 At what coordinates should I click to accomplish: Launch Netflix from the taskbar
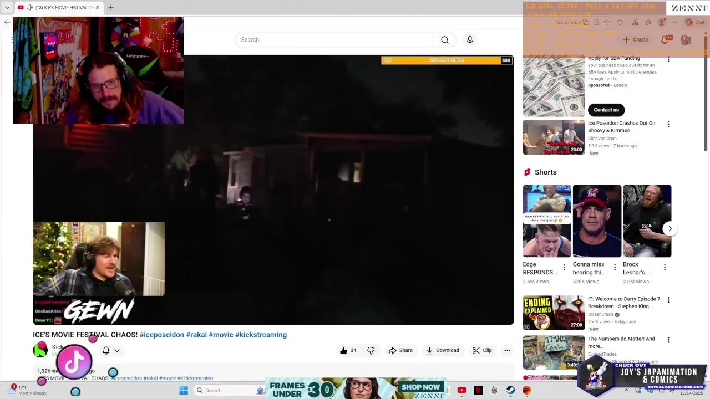click(x=478, y=390)
